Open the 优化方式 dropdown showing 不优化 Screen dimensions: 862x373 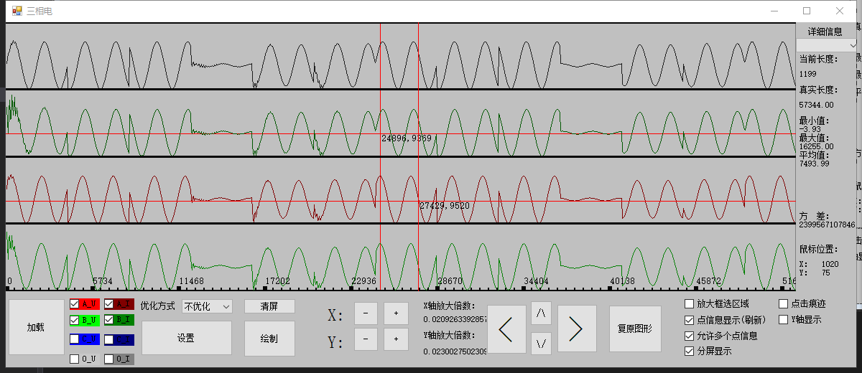pyautogui.click(x=207, y=306)
